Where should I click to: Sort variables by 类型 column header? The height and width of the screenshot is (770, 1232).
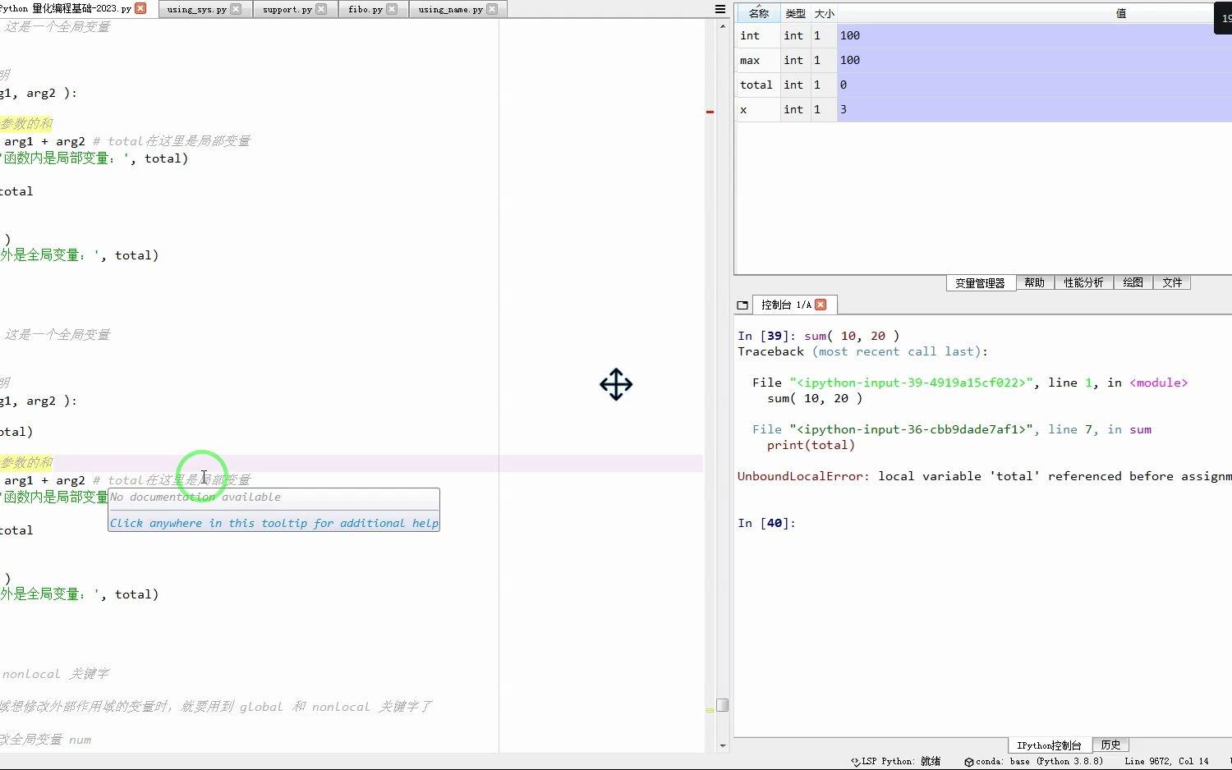click(x=795, y=13)
